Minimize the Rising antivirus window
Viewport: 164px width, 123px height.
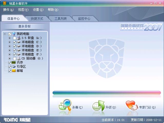(151, 3)
